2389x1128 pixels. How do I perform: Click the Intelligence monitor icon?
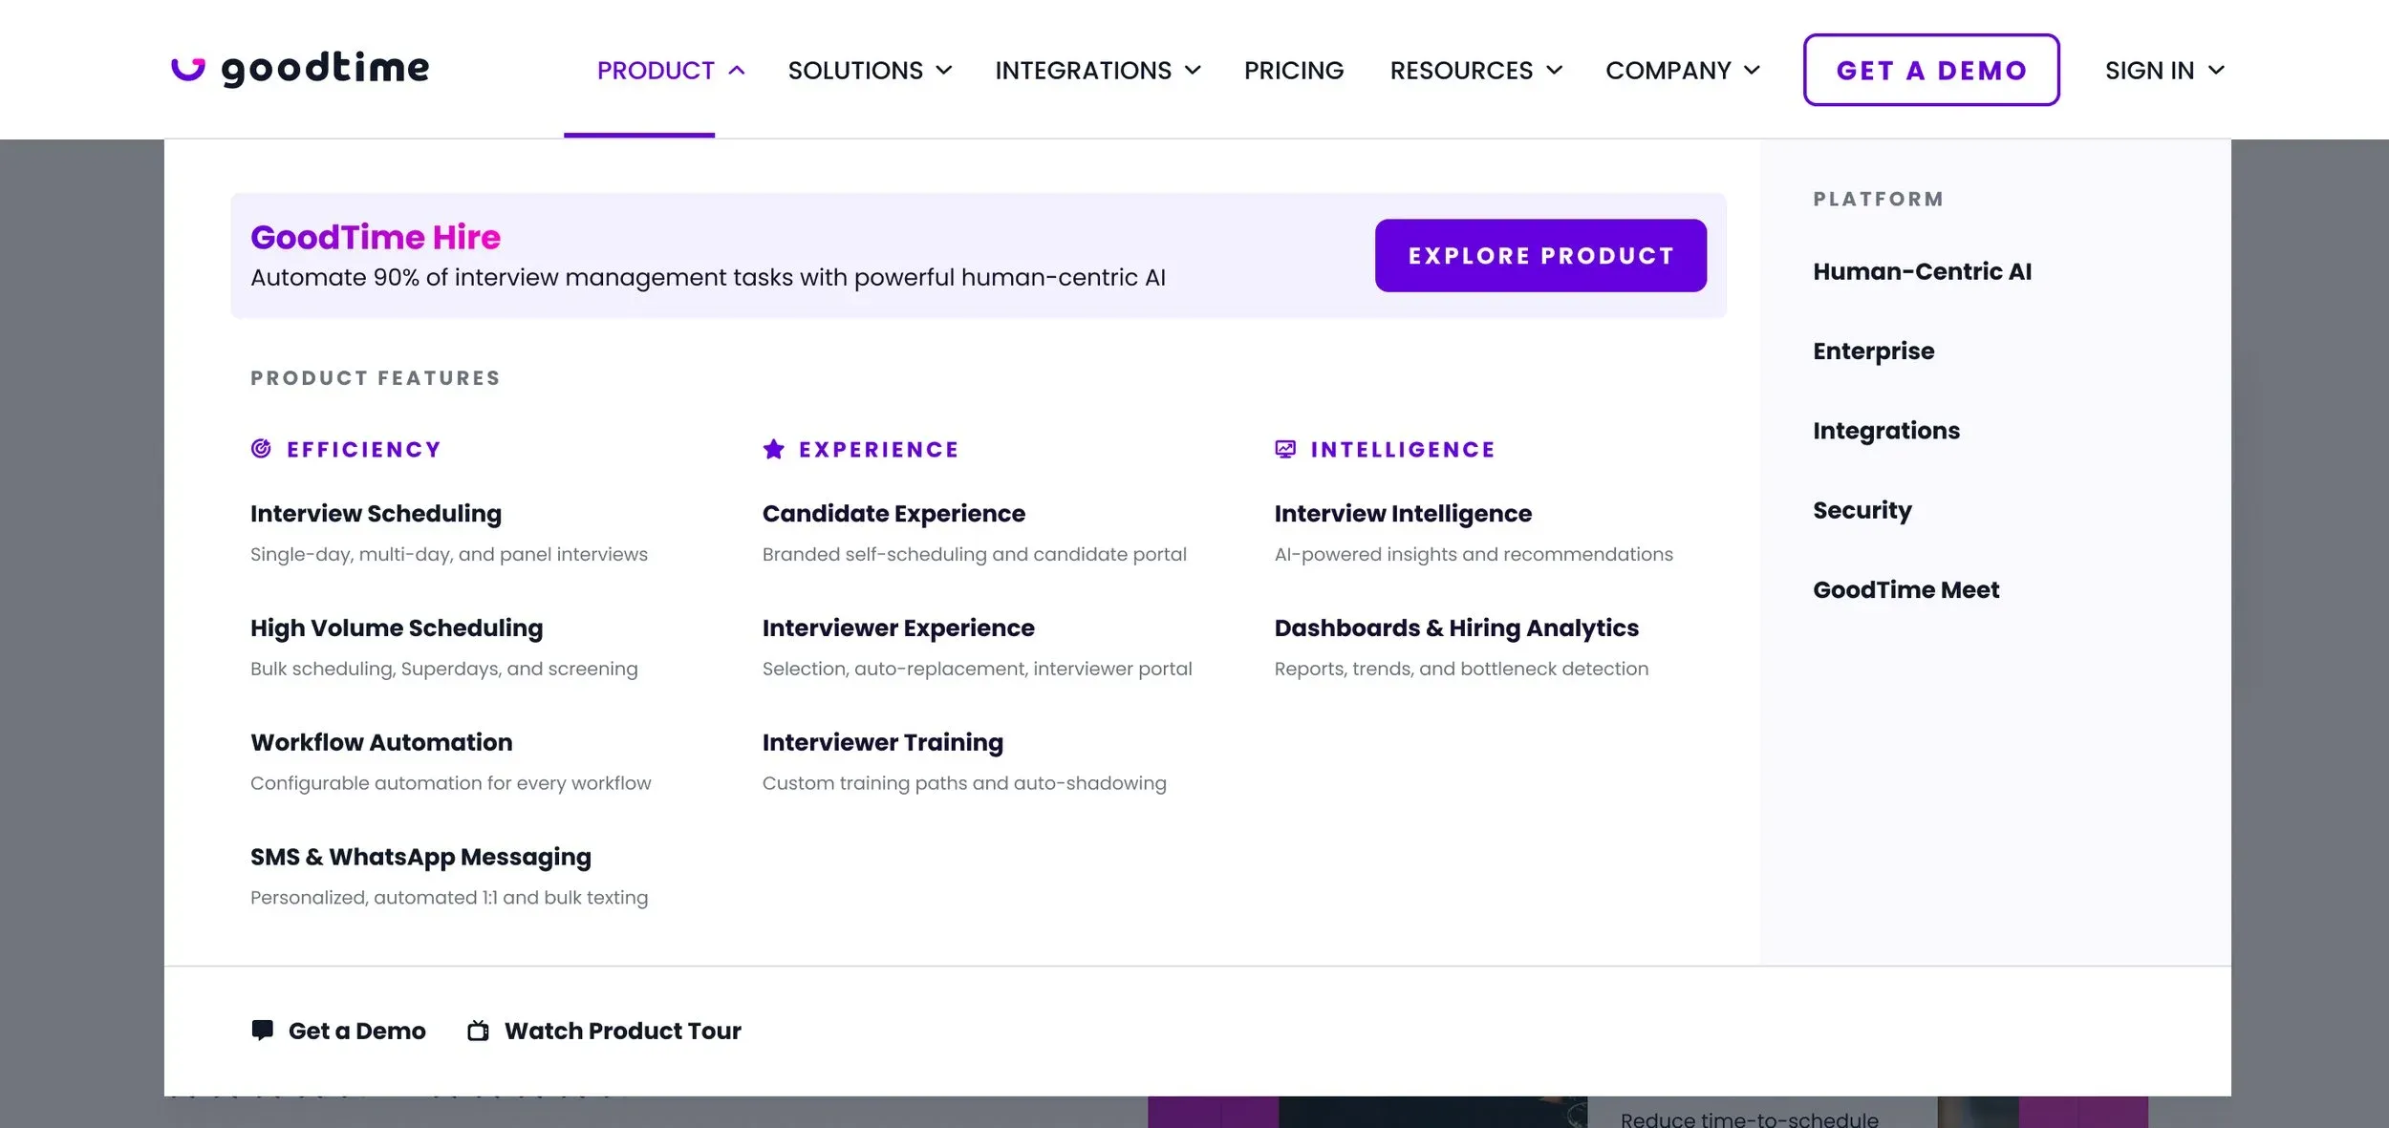tap(1285, 449)
